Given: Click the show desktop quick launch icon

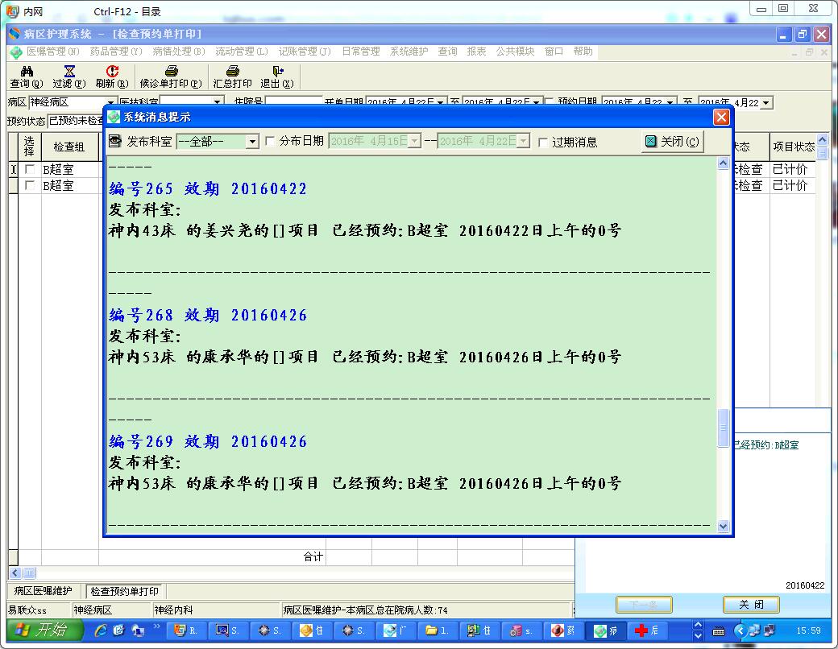Looking at the screenshot, I should 138,630.
